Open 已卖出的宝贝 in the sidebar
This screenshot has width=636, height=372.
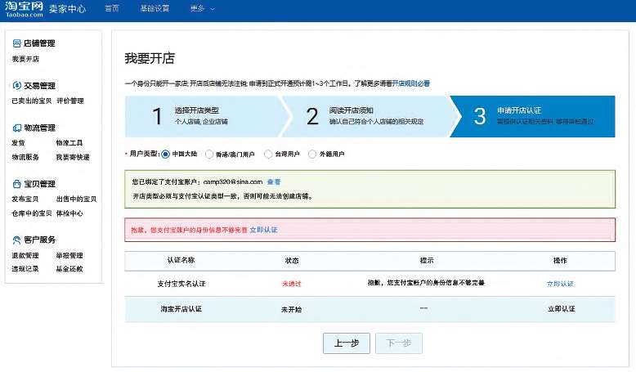(x=31, y=101)
